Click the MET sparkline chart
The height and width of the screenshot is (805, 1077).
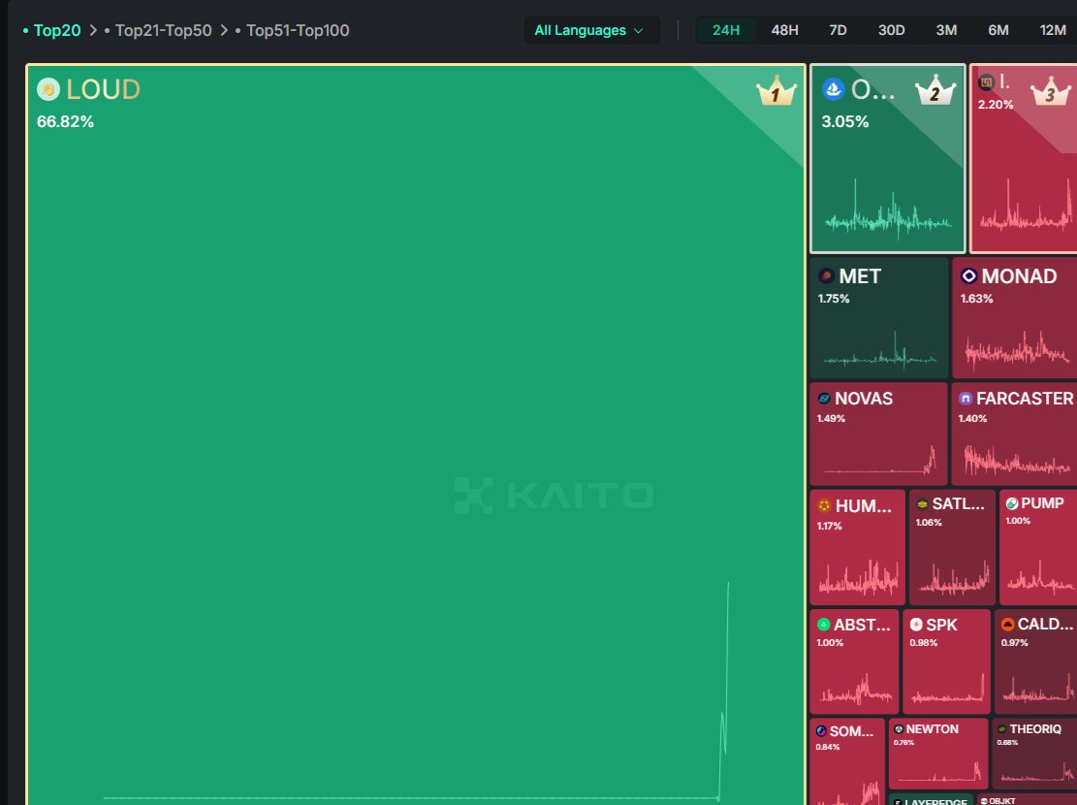(x=880, y=350)
